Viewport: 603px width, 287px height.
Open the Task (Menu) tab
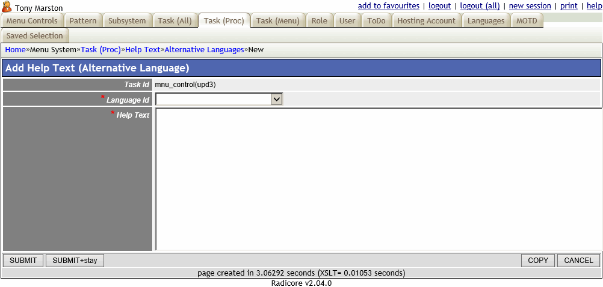[277, 21]
